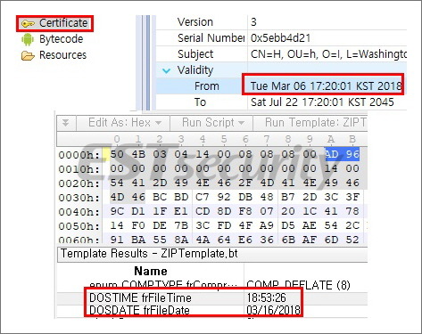Select the Serial Number row
The width and height of the screenshot is (422, 334).
(281, 38)
